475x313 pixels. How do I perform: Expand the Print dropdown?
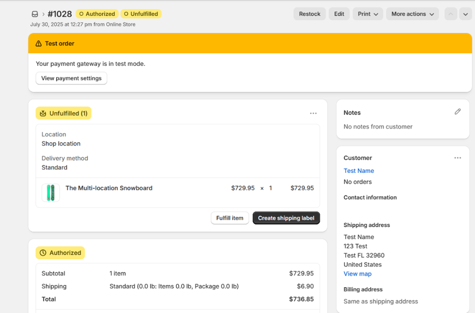click(x=368, y=14)
